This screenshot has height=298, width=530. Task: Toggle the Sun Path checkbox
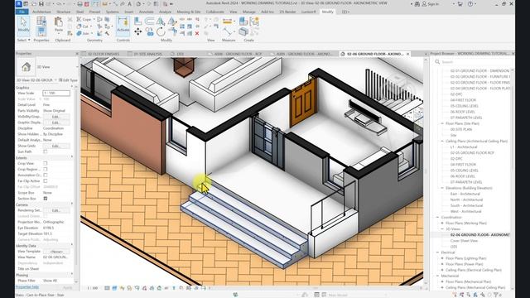click(46, 151)
